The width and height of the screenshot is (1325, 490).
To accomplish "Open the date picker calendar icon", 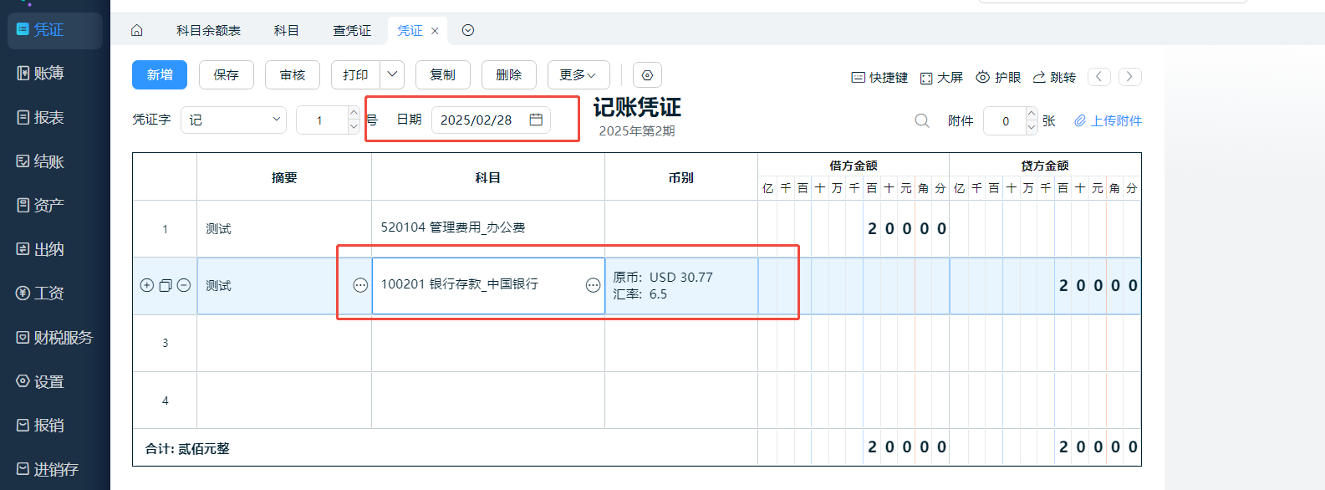I will pos(536,120).
